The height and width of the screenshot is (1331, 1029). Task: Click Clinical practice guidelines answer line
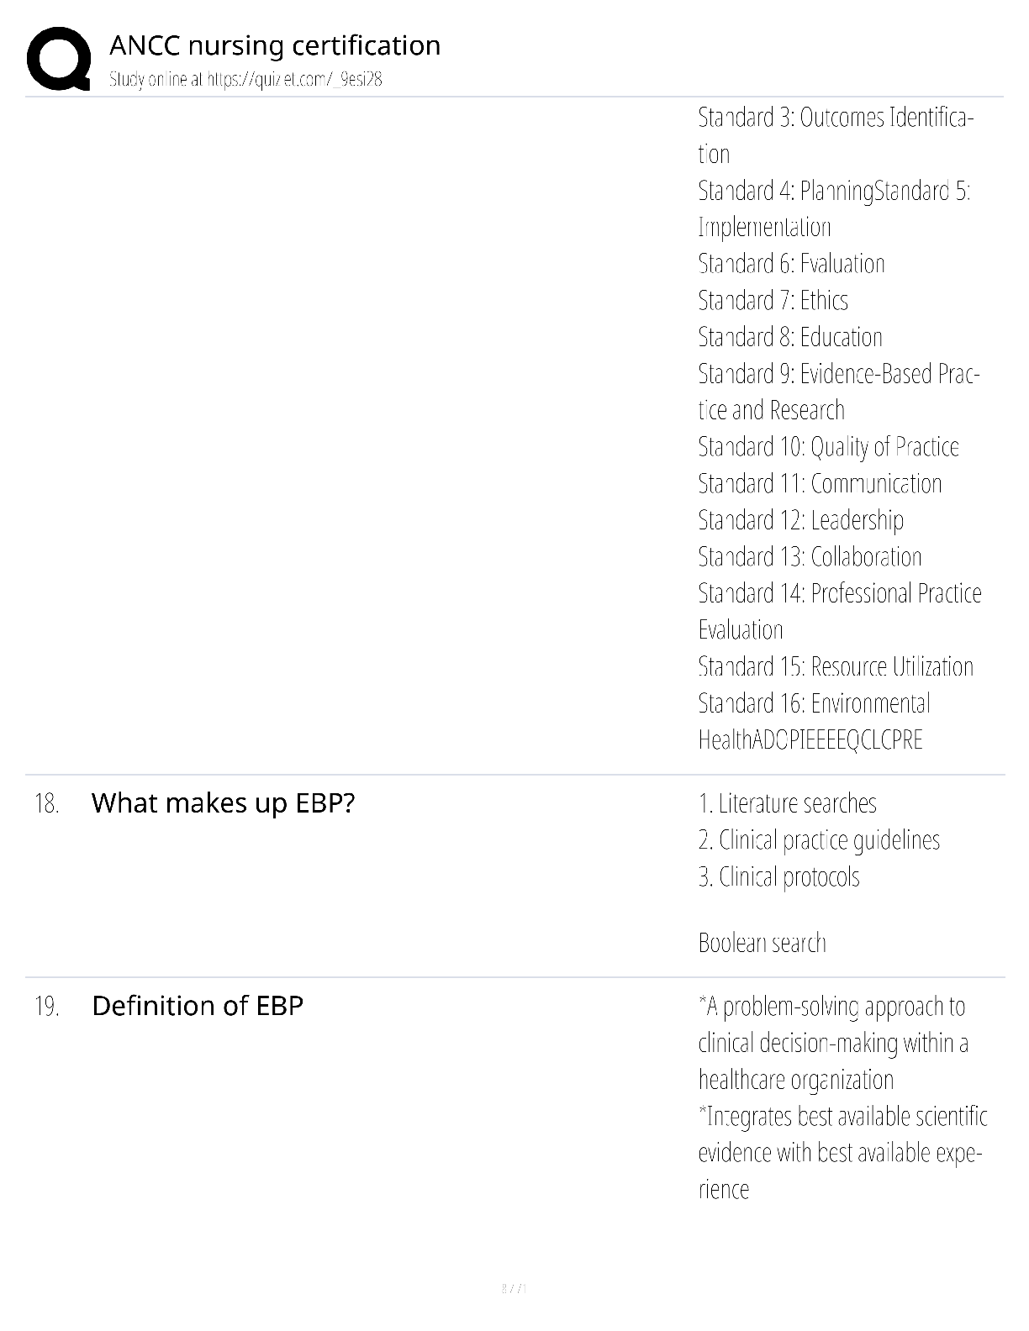[819, 841]
